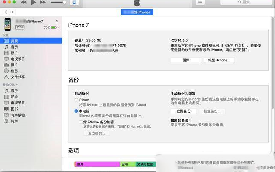Click the fast-forward playback button
Screen dimensions: 275x172
[x=43, y=2]
